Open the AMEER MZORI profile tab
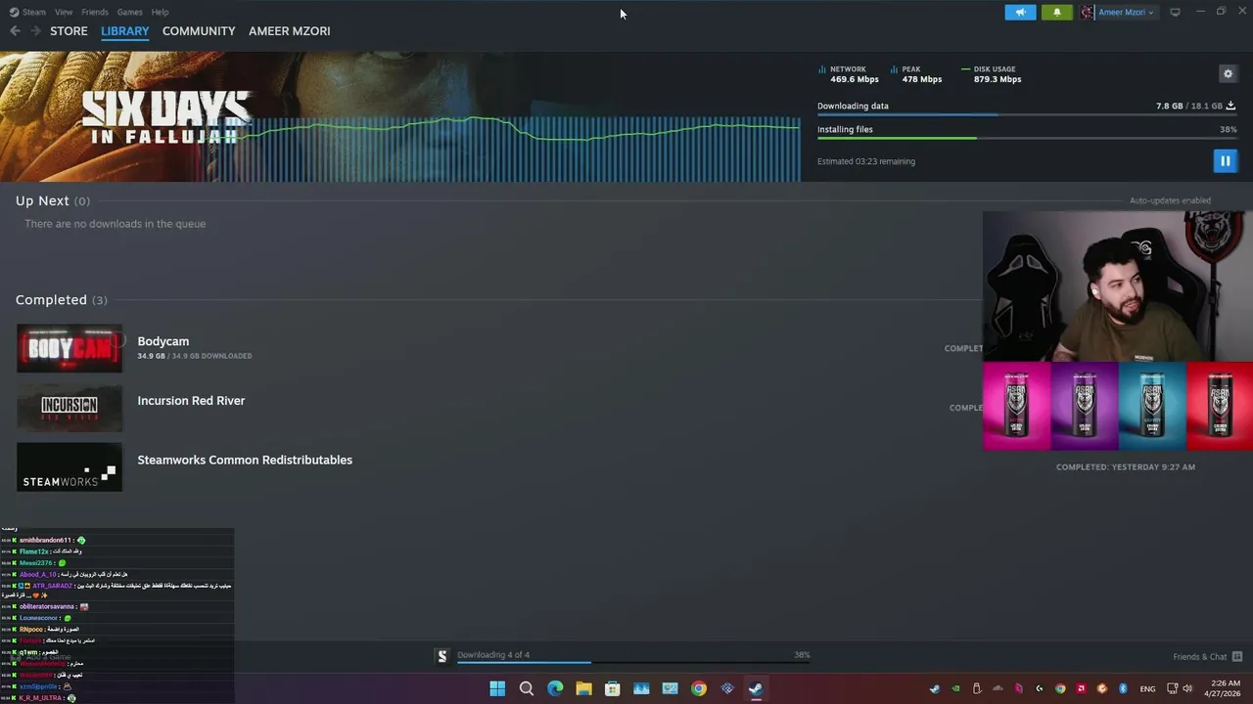The width and height of the screenshot is (1253, 704). 289,31
